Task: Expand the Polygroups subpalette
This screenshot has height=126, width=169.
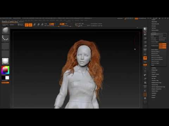Action: click(x=154, y=70)
